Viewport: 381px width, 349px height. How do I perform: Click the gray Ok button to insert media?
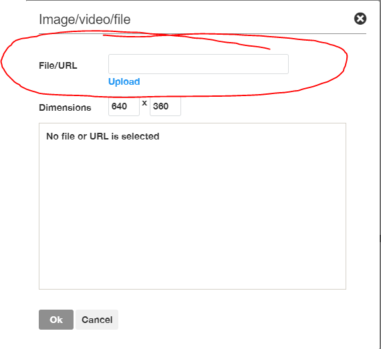56,320
